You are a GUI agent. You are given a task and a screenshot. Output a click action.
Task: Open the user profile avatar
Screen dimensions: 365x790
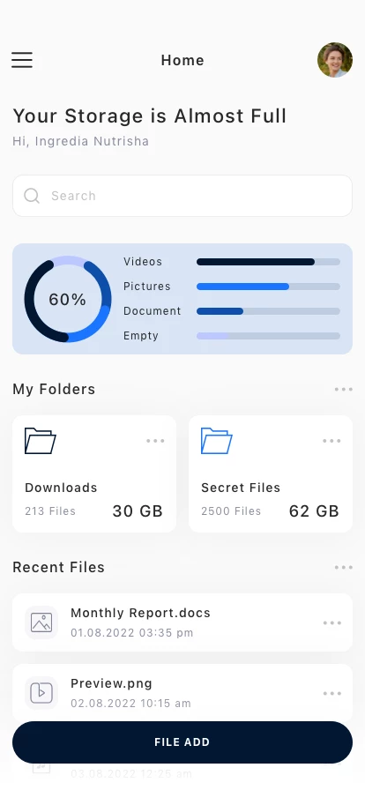coord(335,60)
